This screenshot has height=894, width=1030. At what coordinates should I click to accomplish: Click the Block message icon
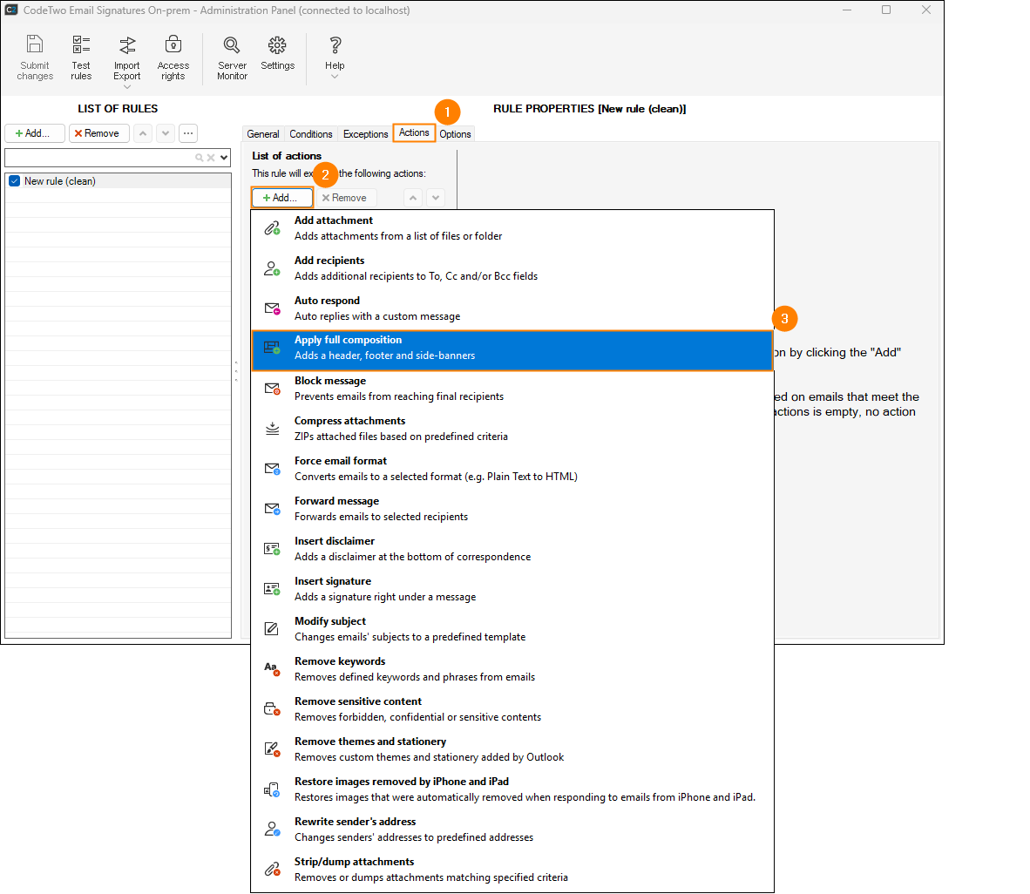click(x=272, y=389)
